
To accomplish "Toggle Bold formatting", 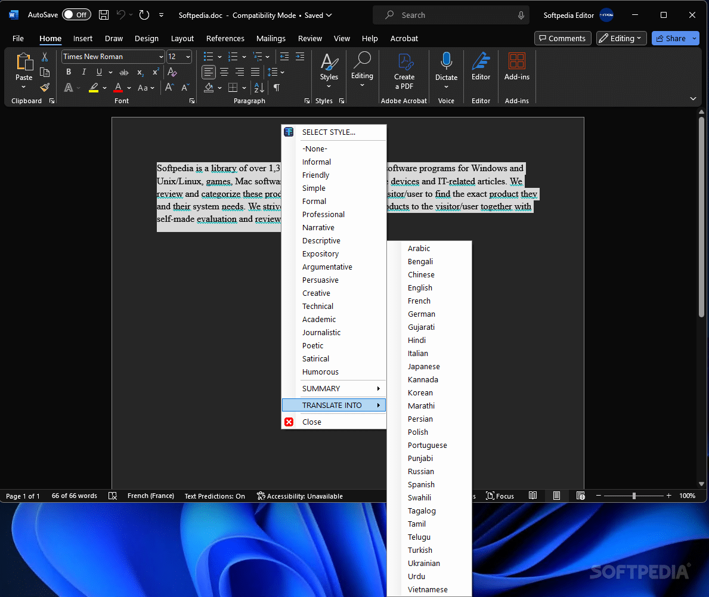I will (x=69, y=72).
